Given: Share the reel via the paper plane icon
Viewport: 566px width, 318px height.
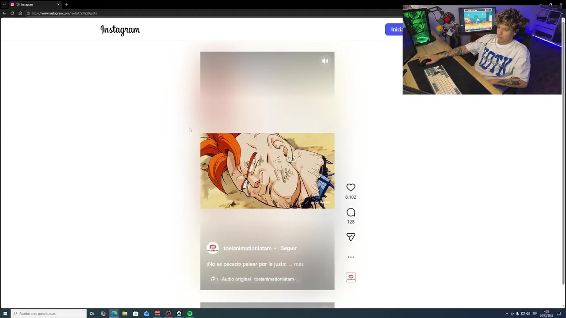Looking at the screenshot, I should pos(351,237).
